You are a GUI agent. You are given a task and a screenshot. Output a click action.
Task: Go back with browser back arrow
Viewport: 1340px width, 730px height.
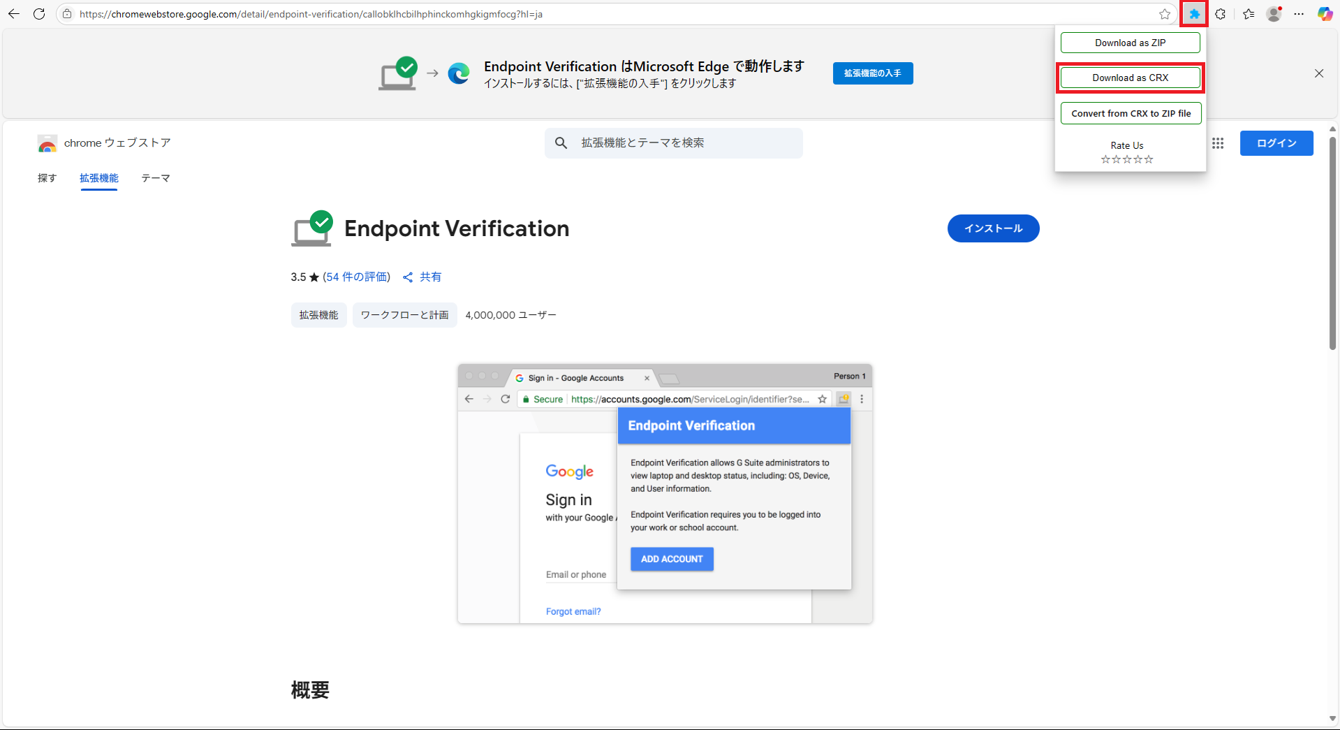click(x=14, y=14)
